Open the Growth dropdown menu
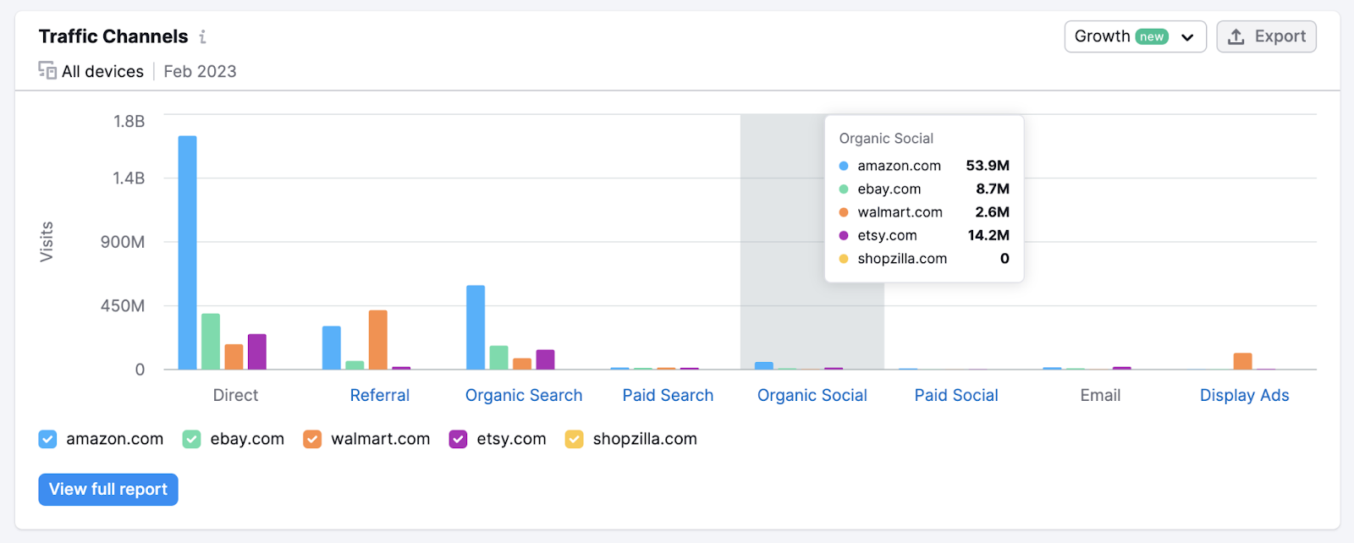 coord(1135,36)
